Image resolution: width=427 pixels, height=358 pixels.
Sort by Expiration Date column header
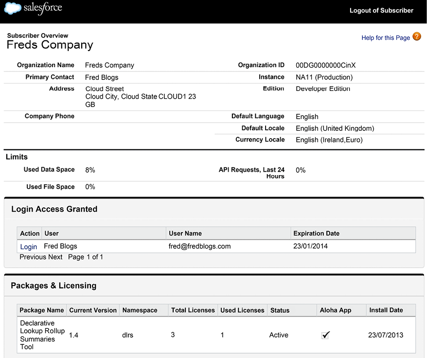tap(353, 233)
